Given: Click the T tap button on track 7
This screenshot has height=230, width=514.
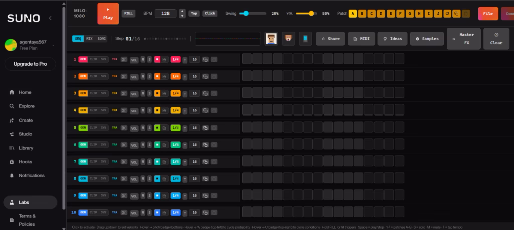Looking at the screenshot, I should point(185,162).
